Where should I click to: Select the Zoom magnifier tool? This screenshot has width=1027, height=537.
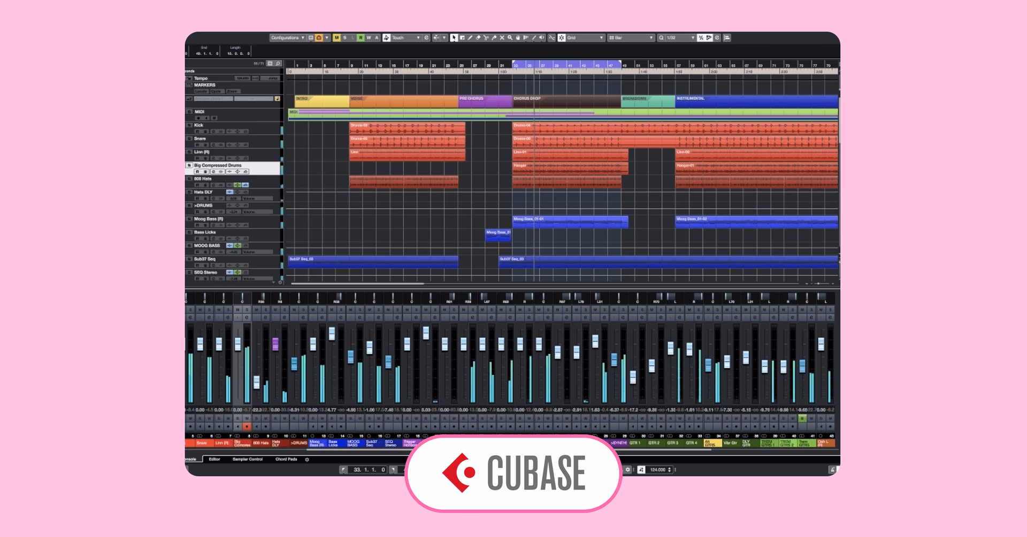[510, 37]
